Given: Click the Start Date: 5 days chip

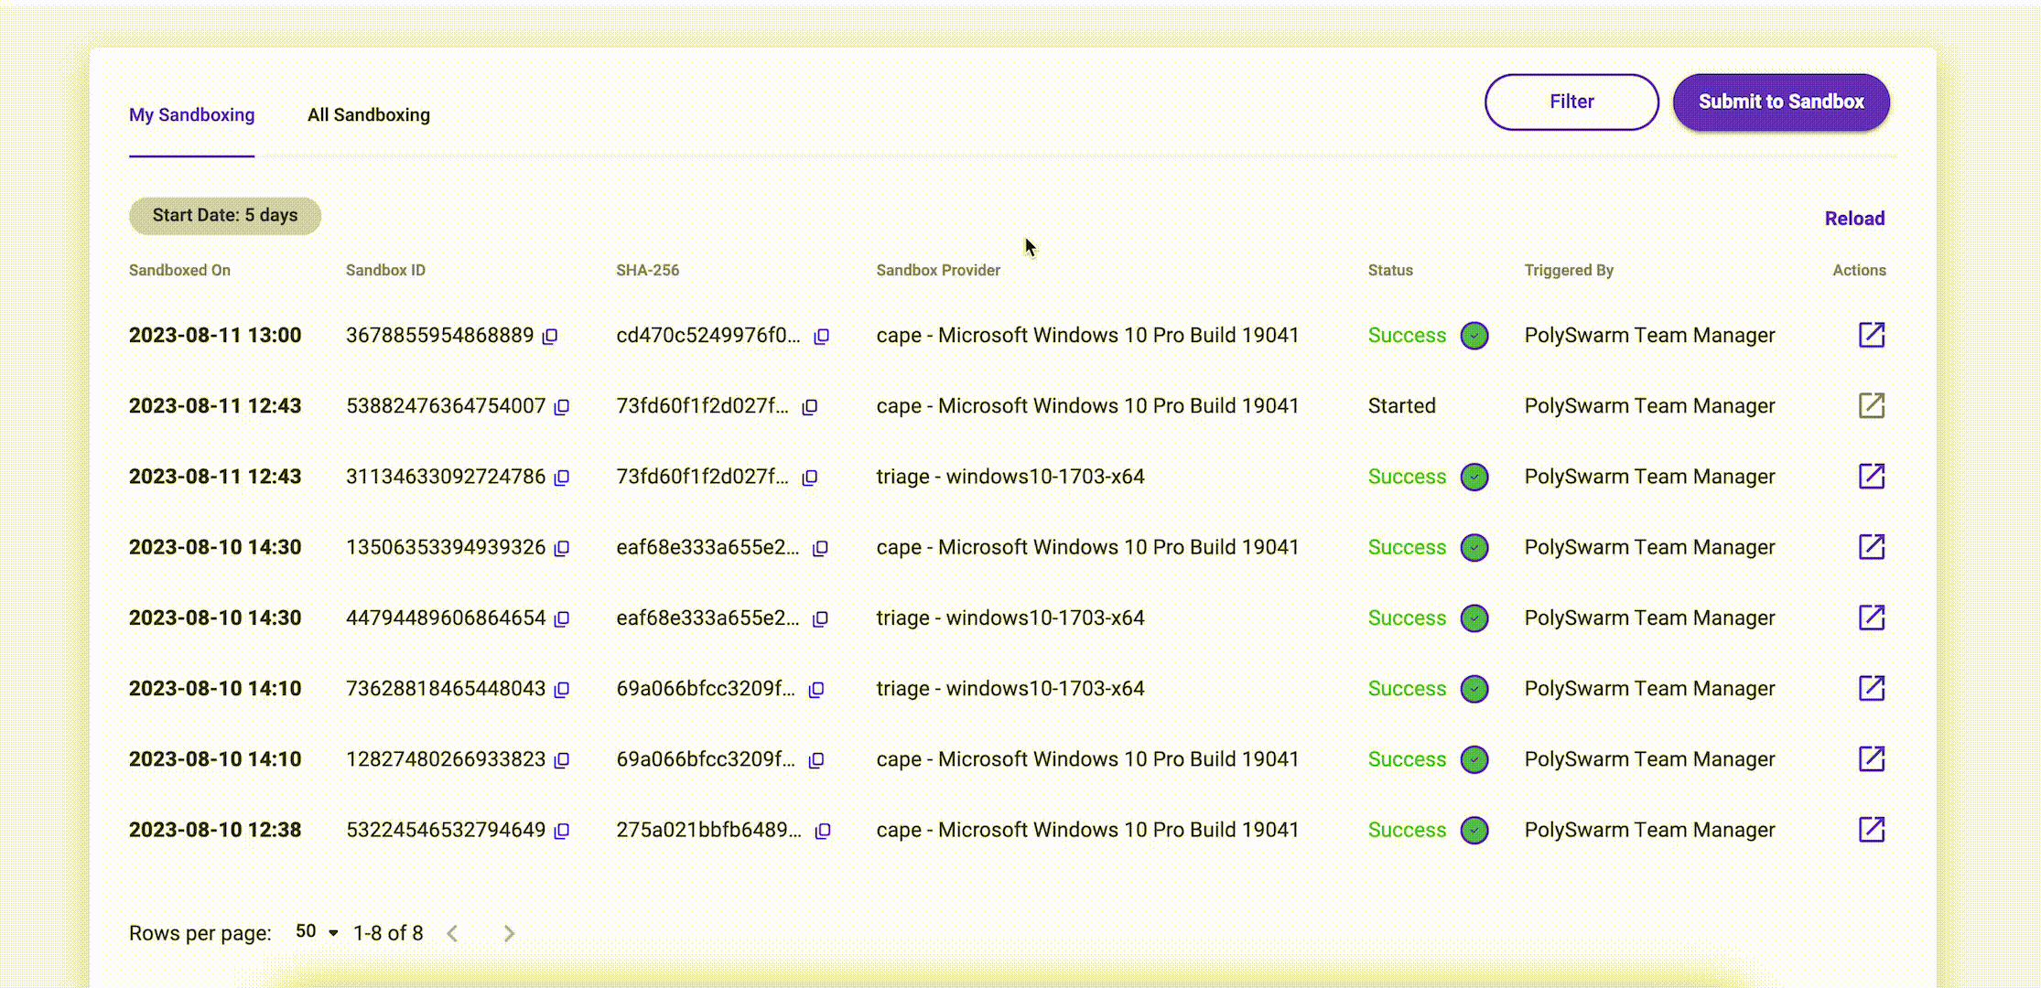Looking at the screenshot, I should point(224,216).
